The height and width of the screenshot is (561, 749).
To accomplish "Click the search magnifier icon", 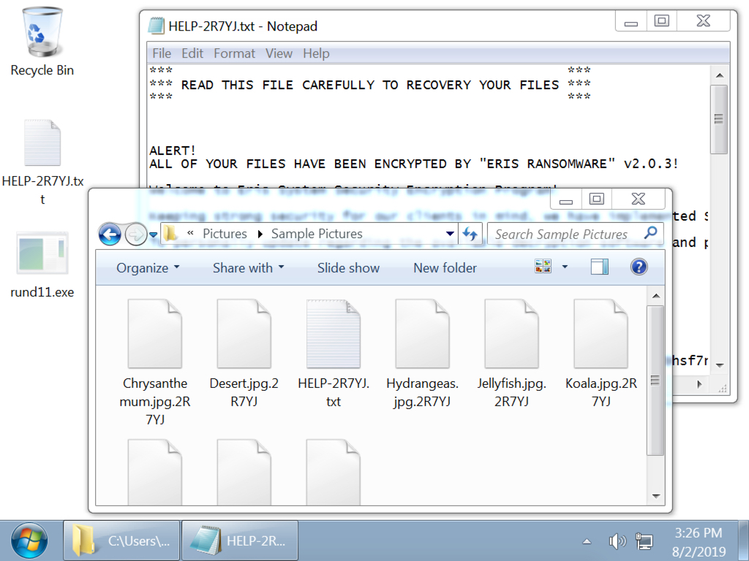I will tap(650, 233).
